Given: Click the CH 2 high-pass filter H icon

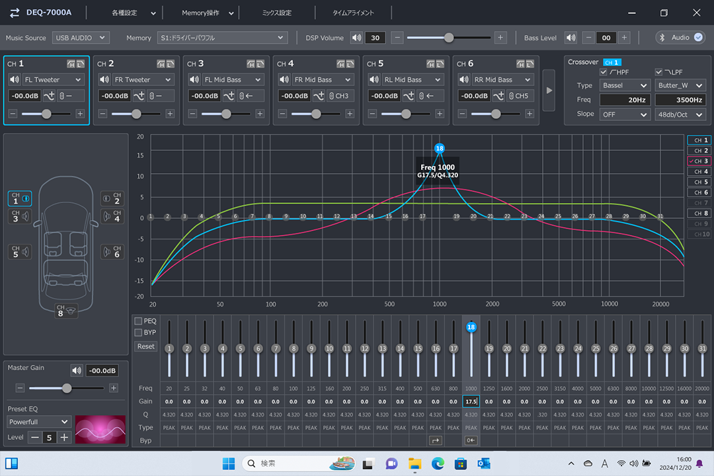Looking at the screenshot, I should pos(161,63).
